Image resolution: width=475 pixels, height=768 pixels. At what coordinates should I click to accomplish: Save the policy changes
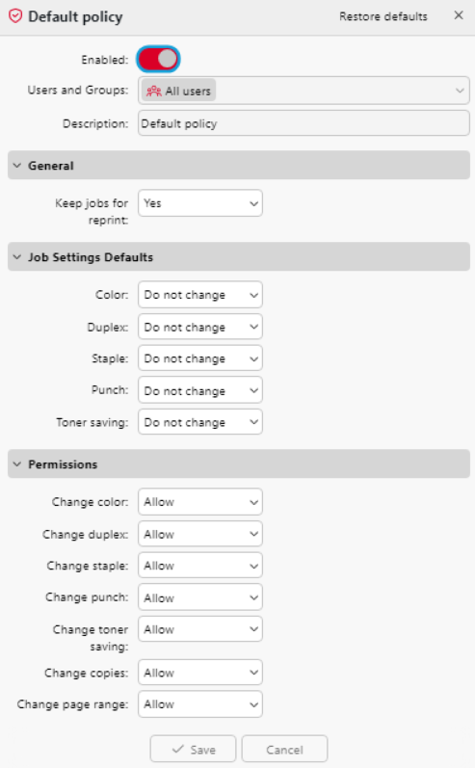click(193, 750)
